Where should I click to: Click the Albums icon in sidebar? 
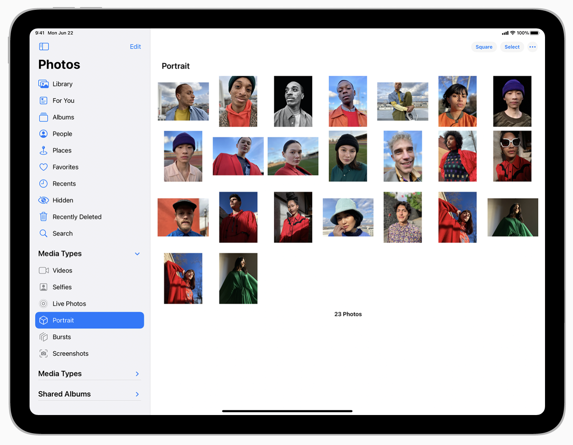(x=43, y=117)
